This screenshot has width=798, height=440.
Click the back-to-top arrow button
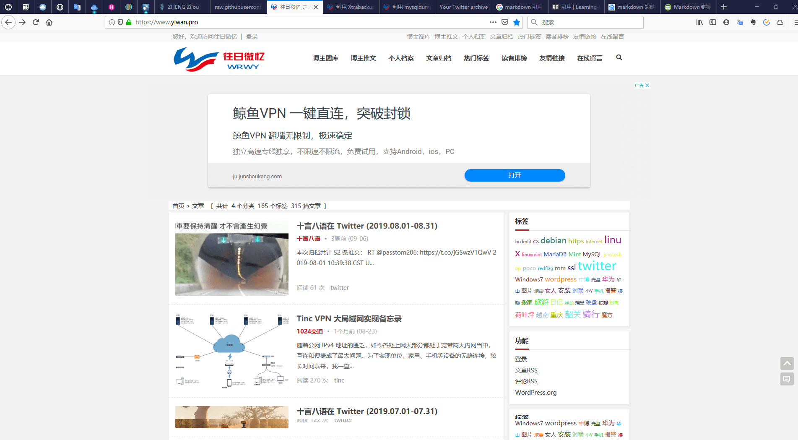tap(787, 363)
